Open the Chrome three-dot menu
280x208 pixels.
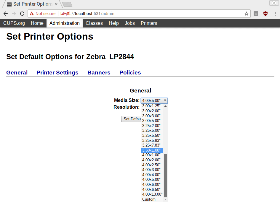tap(275, 14)
